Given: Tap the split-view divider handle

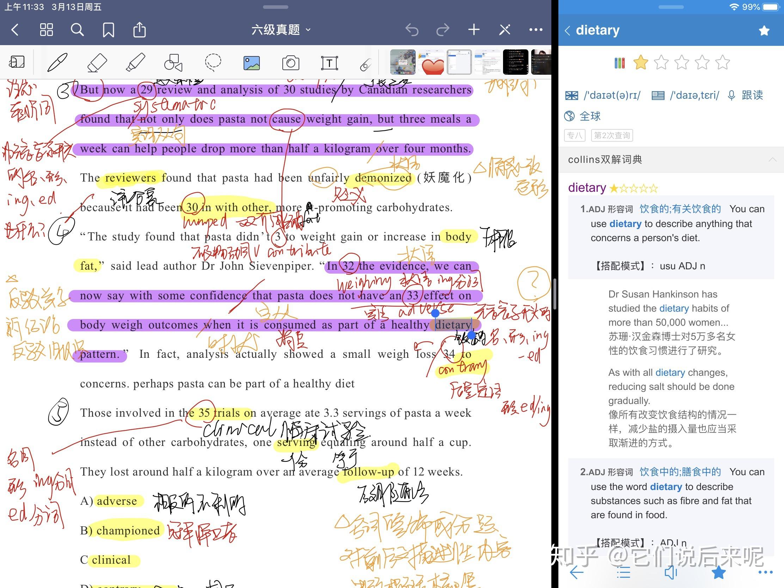Looking at the screenshot, I should [x=555, y=294].
